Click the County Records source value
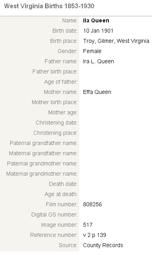Image resolution: width=156 pixels, height=255 pixels. pyautogui.click(x=103, y=245)
